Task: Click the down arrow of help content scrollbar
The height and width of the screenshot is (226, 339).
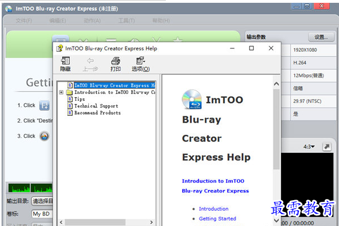Action: coord(276,220)
